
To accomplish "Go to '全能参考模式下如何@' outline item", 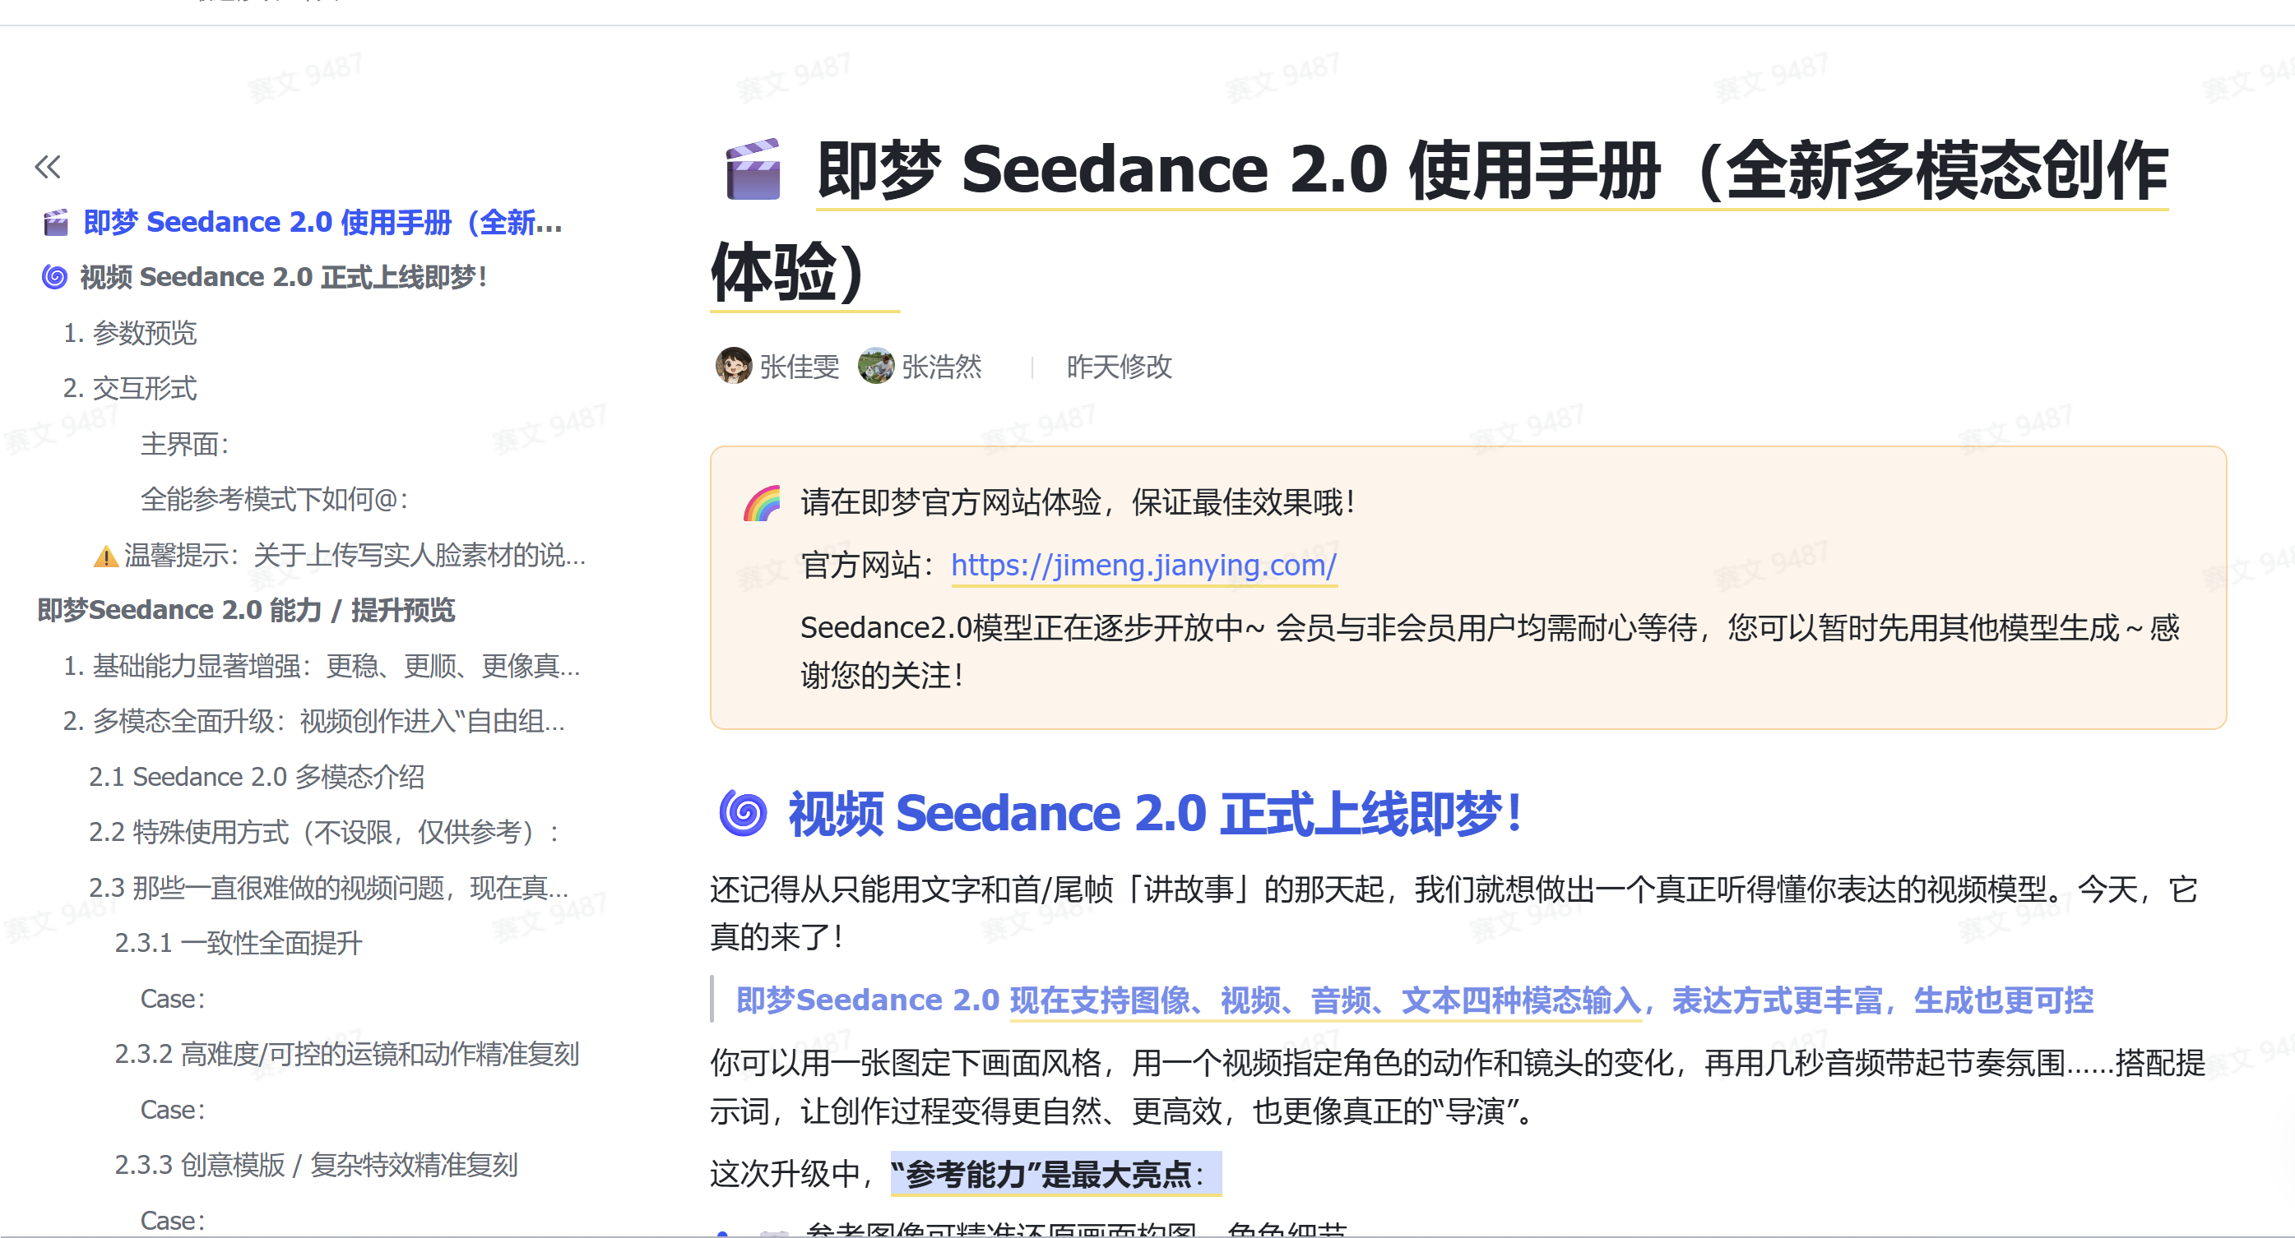I will [x=275, y=499].
